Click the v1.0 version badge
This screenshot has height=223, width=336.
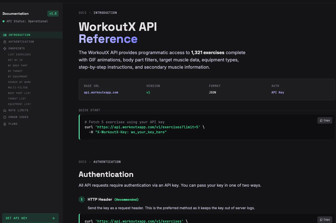[x=53, y=14]
